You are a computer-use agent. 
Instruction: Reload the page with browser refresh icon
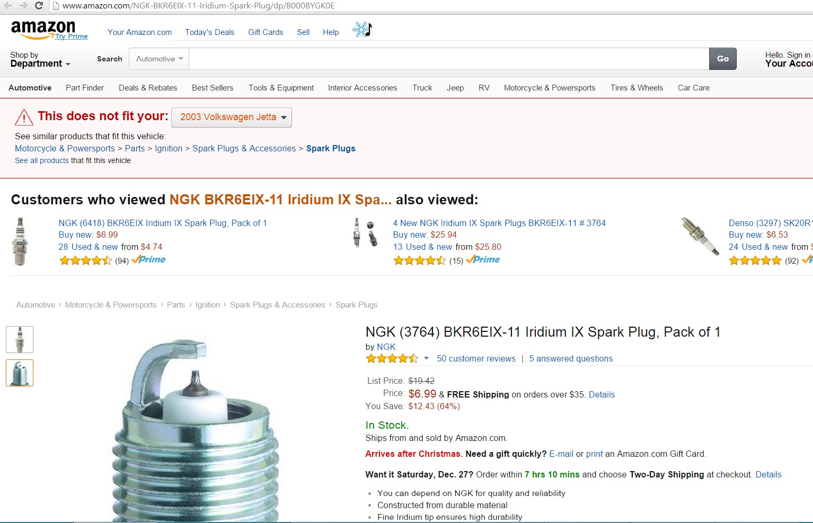coord(39,6)
